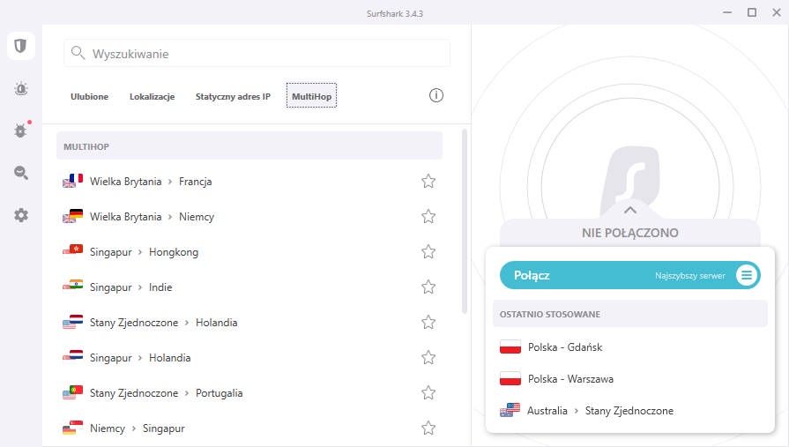
Task: Choose Singapur › Hongkong route
Action: 249,251
